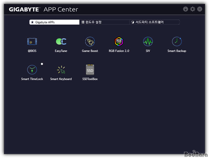Screen dimensions: 209x158
Task: Click the white dot beside Smart TimeLock
Action: (42, 64)
